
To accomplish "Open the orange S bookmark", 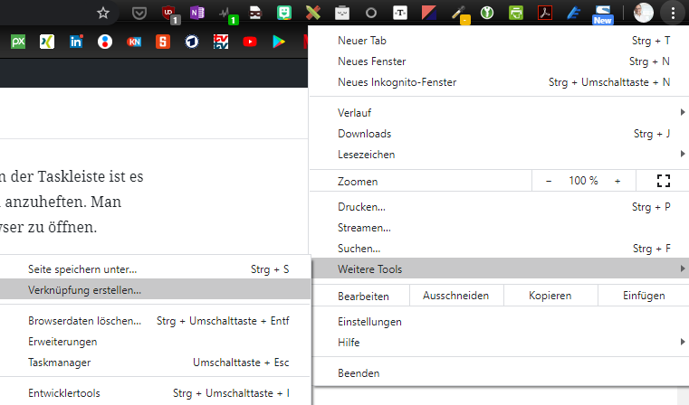I will 163,42.
